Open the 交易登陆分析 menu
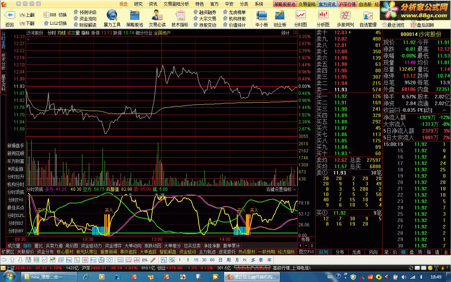 coord(176,4)
